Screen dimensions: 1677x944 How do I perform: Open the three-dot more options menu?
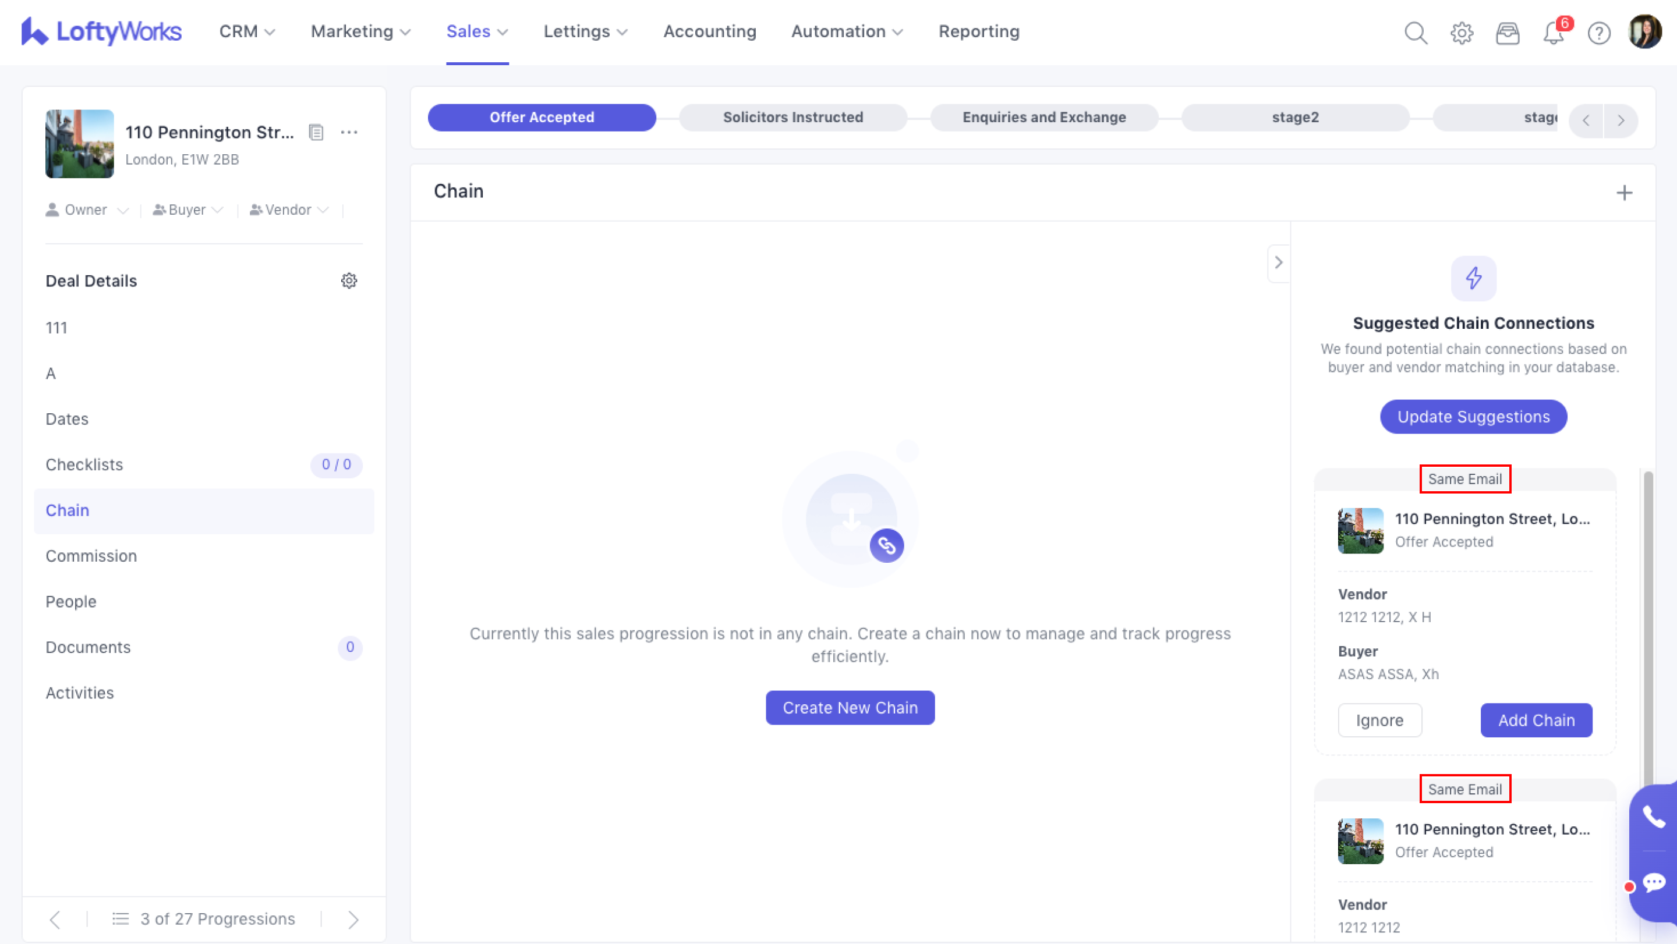click(x=349, y=132)
